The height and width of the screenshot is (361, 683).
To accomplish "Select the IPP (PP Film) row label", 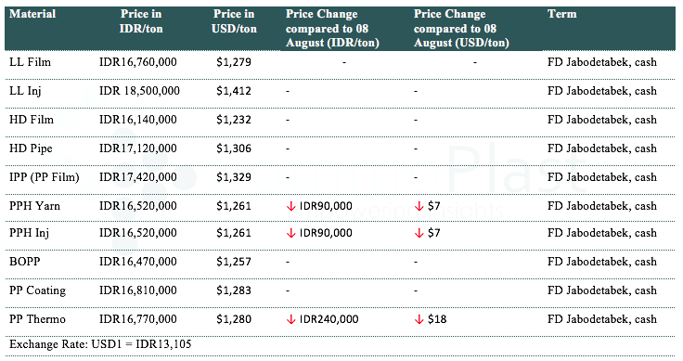I will point(45,177).
